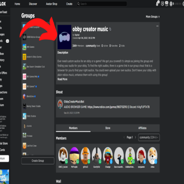Open Avatar Shop in top navigation
Viewport: 184px width, 184px height.
point(52,4)
